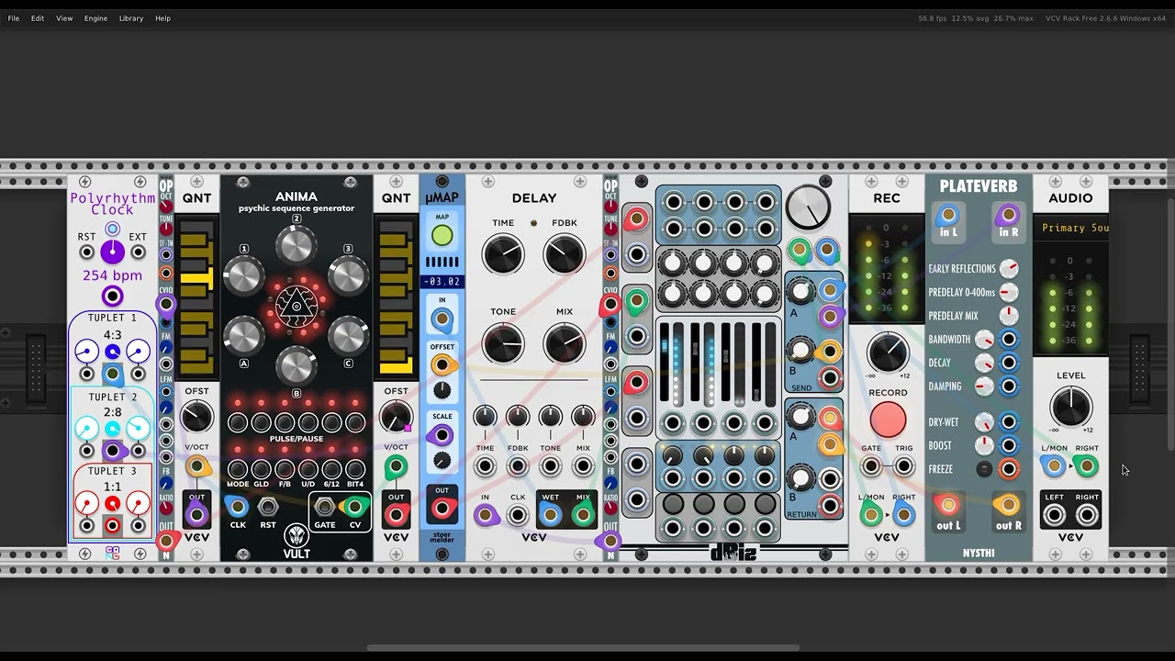Click the Polyrhythm Clock purple tempo knob
Viewport: 1175px width, 661px height.
coord(112,251)
